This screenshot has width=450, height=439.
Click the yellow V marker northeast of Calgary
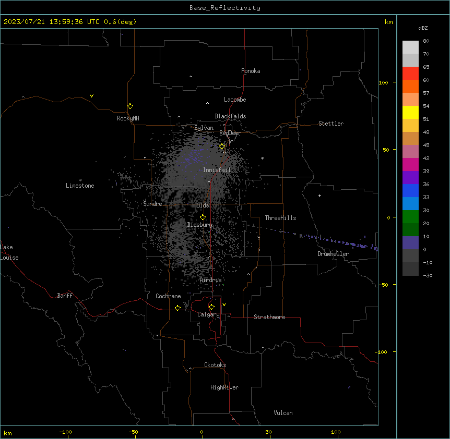(x=224, y=304)
